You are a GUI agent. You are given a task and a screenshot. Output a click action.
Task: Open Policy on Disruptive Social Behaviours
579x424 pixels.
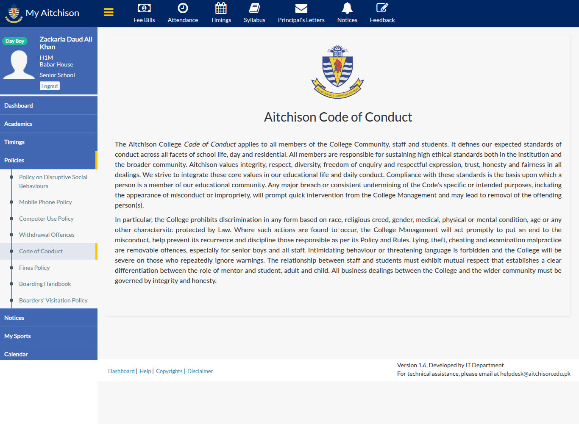[53, 181]
